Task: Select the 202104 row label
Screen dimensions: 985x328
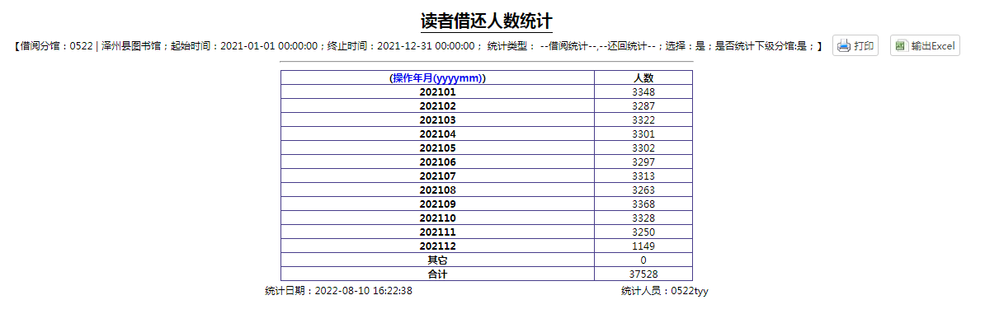Action: click(x=437, y=134)
